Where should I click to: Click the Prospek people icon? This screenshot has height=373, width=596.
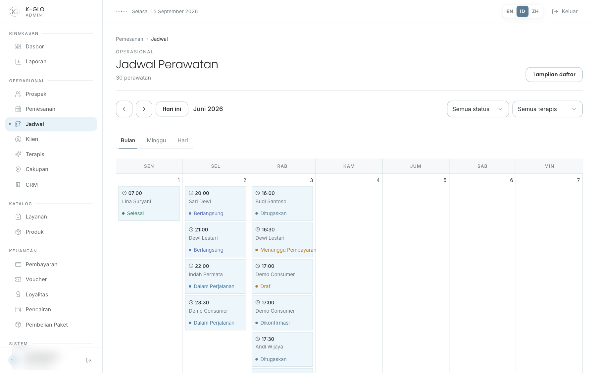tap(18, 94)
